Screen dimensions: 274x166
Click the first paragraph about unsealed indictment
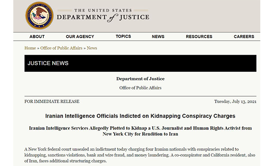[140, 155]
